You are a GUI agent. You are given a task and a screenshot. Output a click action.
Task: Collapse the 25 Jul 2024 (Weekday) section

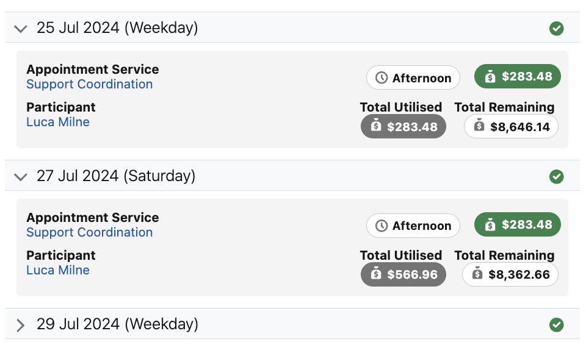click(21, 28)
